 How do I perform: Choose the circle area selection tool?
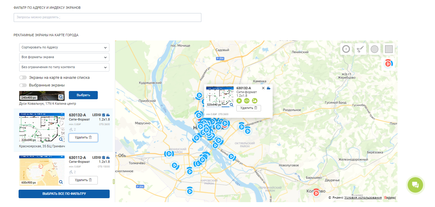(375, 49)
